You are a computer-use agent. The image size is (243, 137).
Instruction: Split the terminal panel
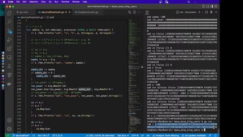point(206,12)
